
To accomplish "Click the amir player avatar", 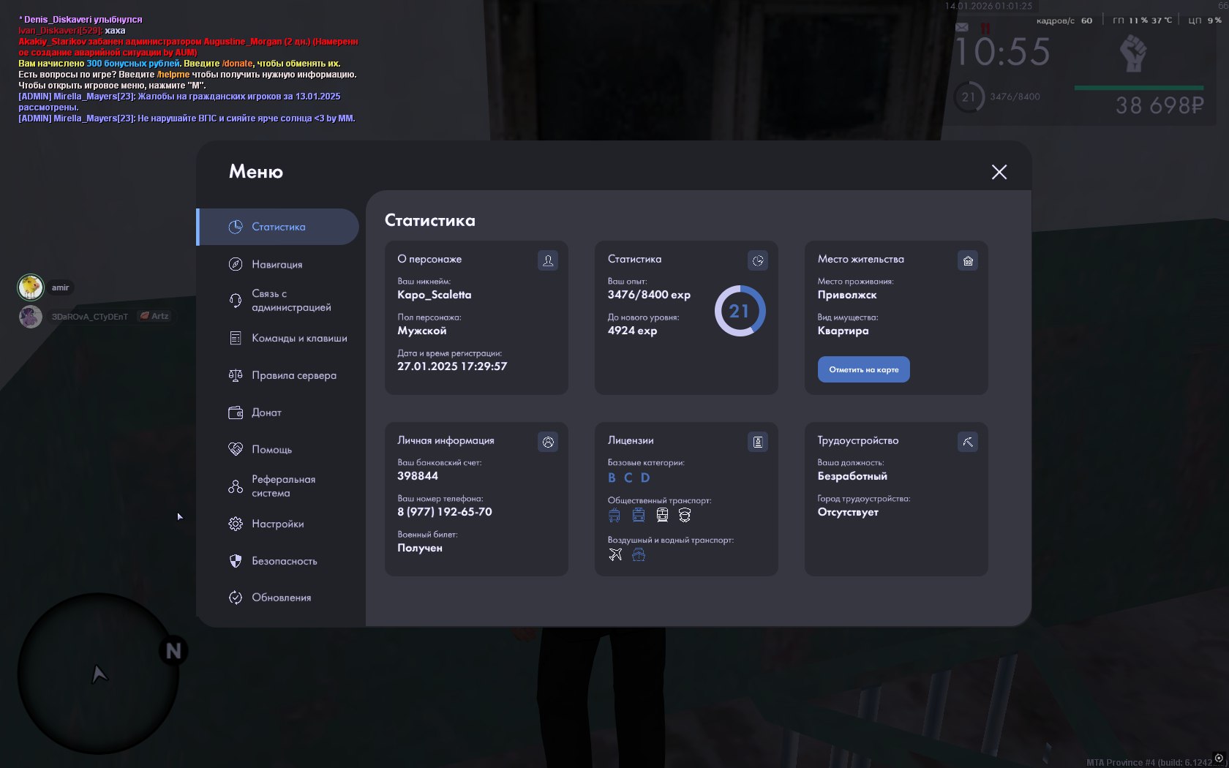I will click(x=31, y=287).
